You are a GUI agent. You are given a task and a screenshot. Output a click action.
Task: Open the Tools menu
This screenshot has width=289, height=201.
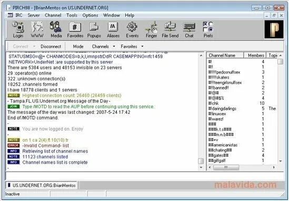(72, 15)
